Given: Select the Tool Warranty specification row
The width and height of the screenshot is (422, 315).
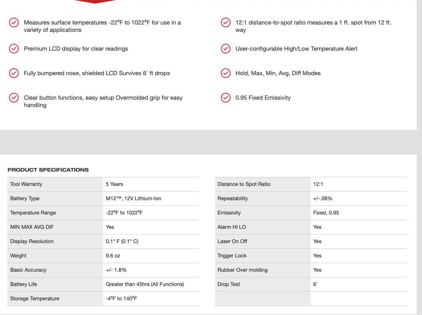Looking at the screenshot, I should tap(103, 184).
